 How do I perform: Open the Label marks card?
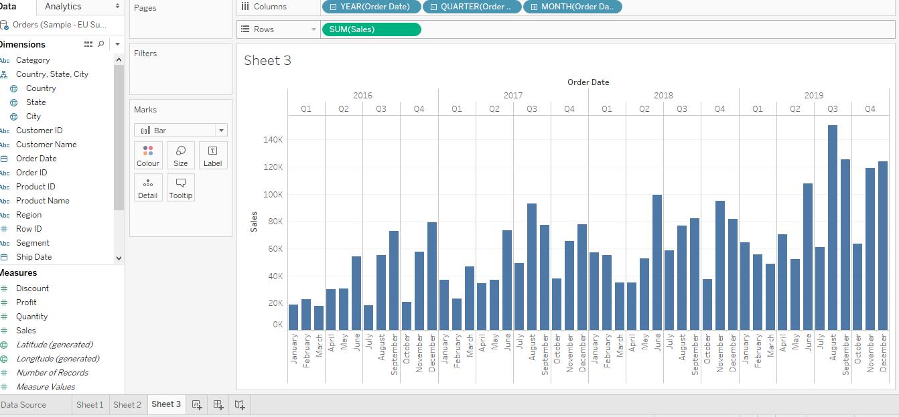click(212, 155)
